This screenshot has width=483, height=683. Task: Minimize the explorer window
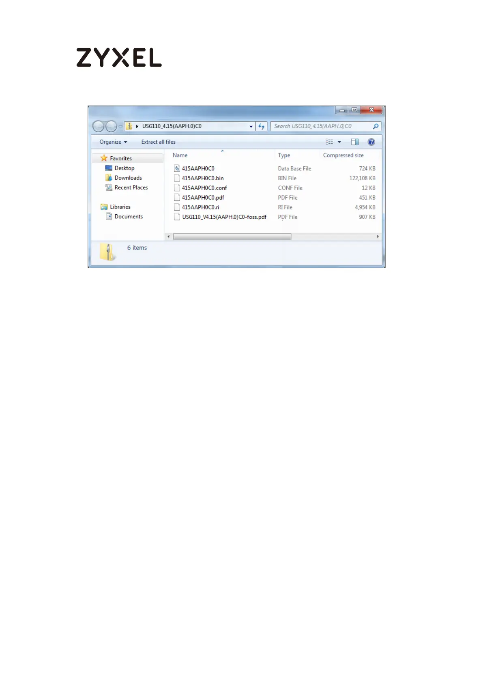tap(341, 110)
